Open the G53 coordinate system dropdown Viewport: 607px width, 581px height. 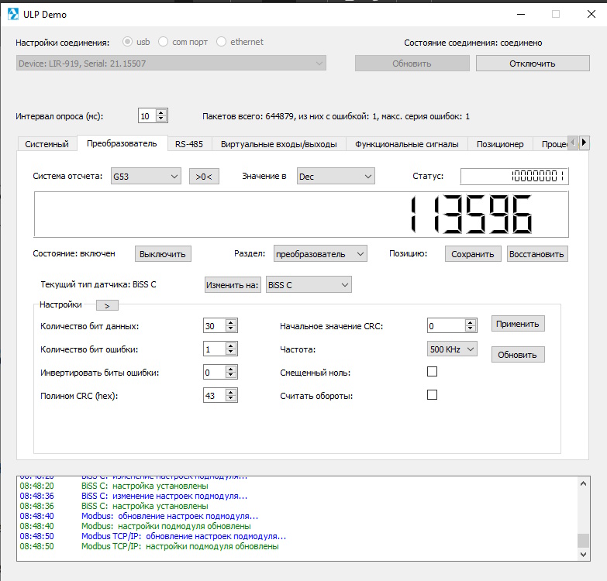146,177
